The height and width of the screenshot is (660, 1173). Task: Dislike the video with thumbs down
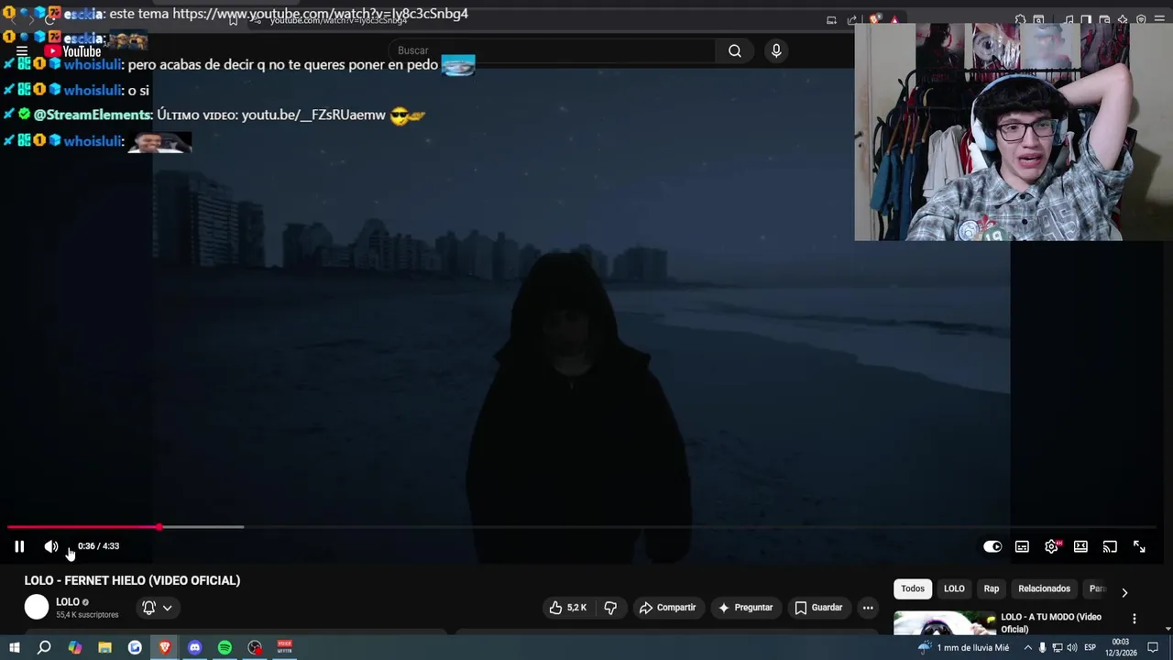click(x=610, y=607)
